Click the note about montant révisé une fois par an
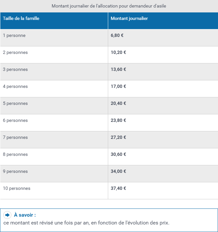Image resolution: width=218 pixels, height=232 pixels. pos(86,223)
